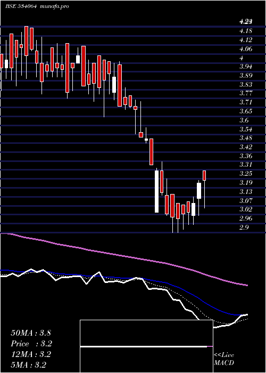Select the 3.31 price axis label
This screenshot has width=266, height=373.
[246, 165]
